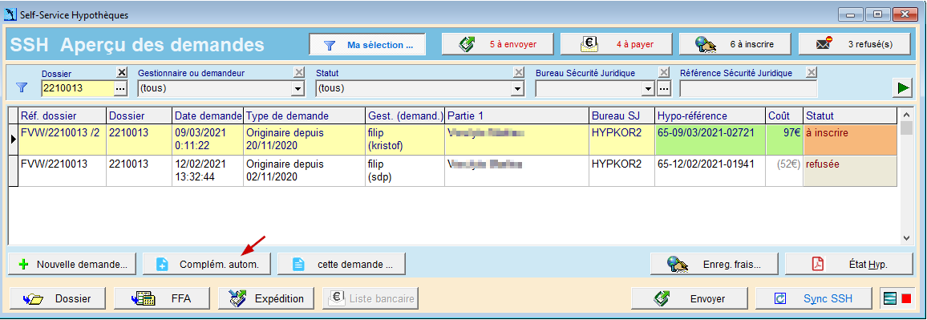Clear the Bureau Sécurité Juridique filter X
This screenshot has height=320, width=927.
click(x=665, y=73)
